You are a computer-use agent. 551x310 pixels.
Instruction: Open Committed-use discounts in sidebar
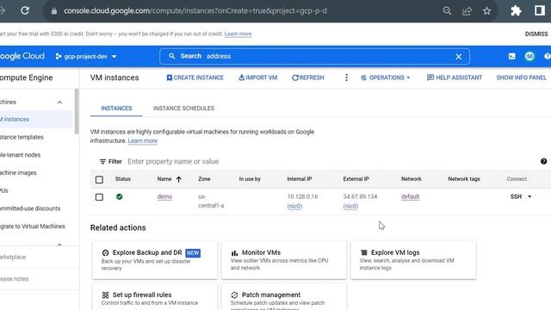pyautogui.click(x=30, y=208)
